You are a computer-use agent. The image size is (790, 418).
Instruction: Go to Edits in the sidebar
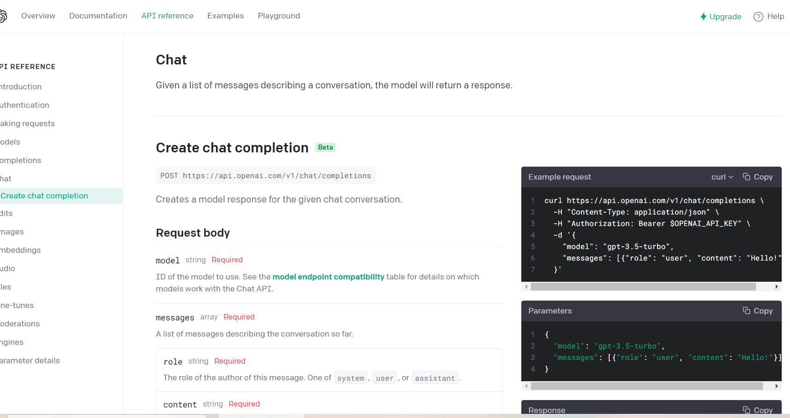[x=6, y=213]
